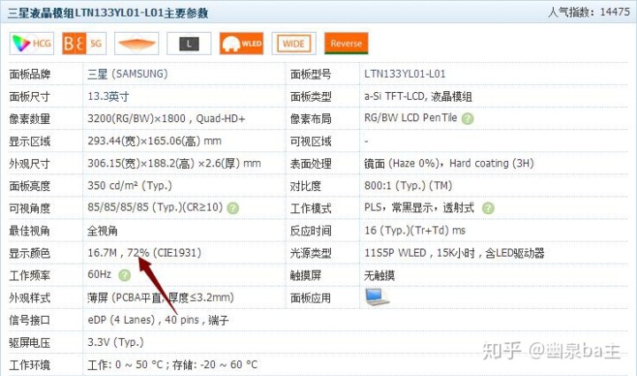Select the 350 cd/m² brightness value
The height and width of the screenshot is (376, 637).
pyautogui.click(x=129, y=186)
